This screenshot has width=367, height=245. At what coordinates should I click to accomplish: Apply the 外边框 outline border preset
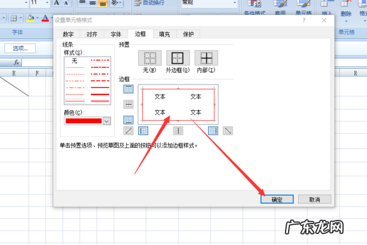click(177, 58)
